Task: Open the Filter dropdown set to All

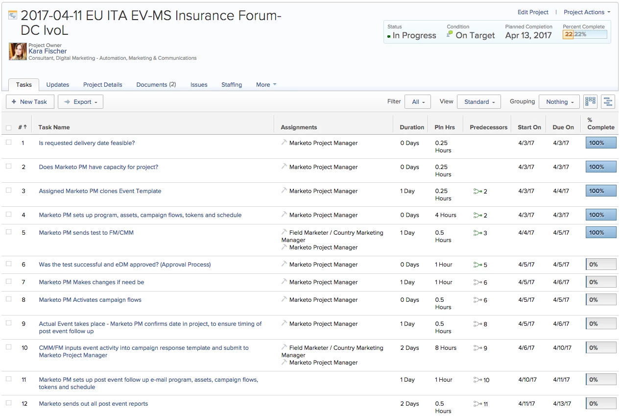Action: pos(418,101)
